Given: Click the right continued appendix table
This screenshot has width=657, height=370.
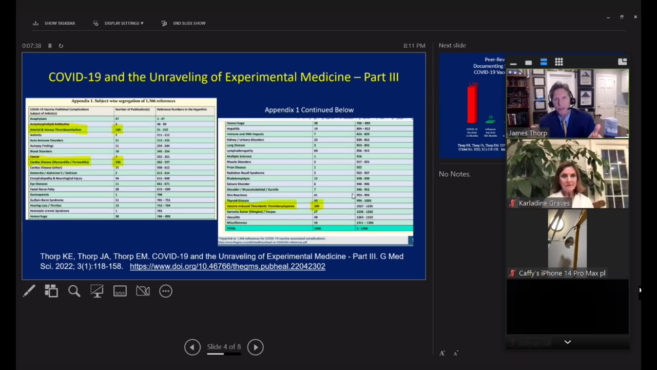Looking at the screenshot, I should click(x=316, y=181).
